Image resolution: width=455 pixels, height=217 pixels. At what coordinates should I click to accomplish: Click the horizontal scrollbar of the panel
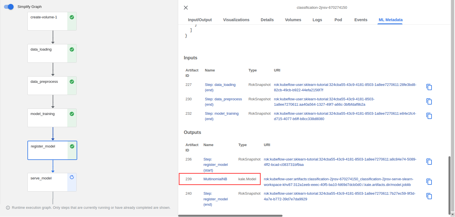(230, 216)
